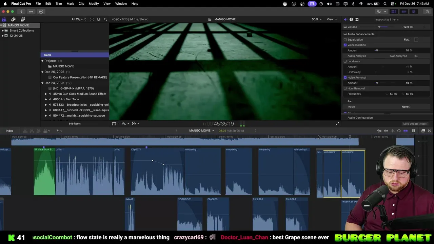
Task: Click the Import Media down-arrow button
Action: (21, 12)
